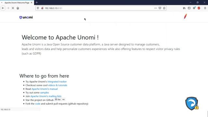This screenshot has height=117, width=208.
Task: Open Apache Unomi's mailing lists link
Action: [46, 96]
